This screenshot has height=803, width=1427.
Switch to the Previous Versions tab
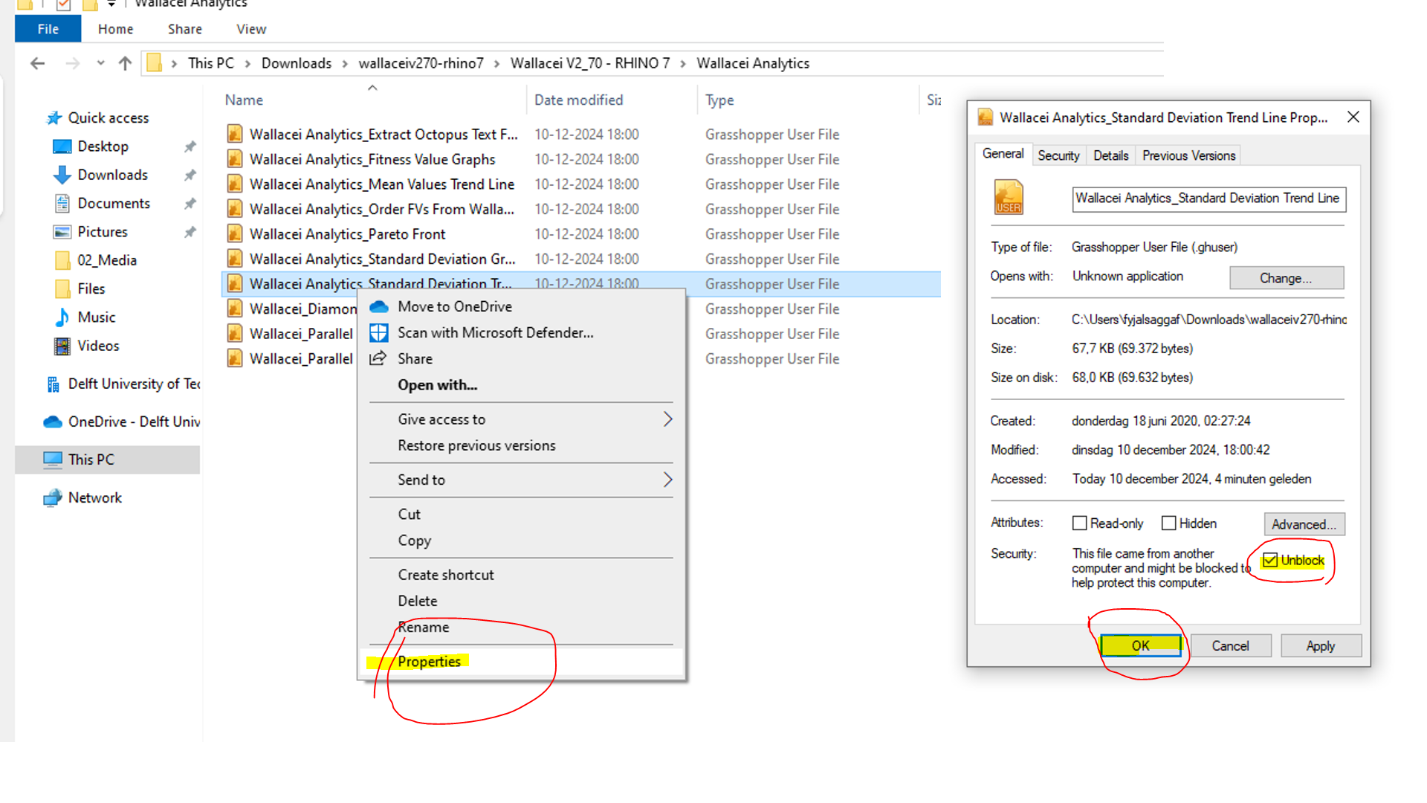click(1188, 155)
